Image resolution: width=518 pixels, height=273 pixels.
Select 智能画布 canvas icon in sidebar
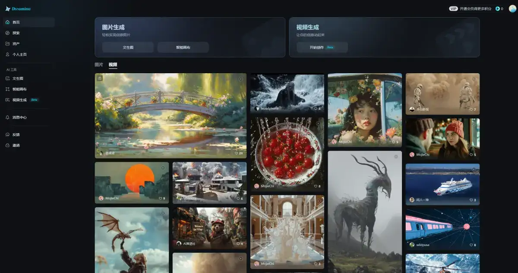point(7,89)
